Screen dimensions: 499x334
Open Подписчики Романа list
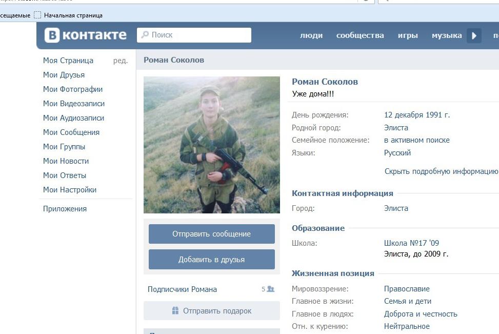pyautogui.click(x=182, y=289)
